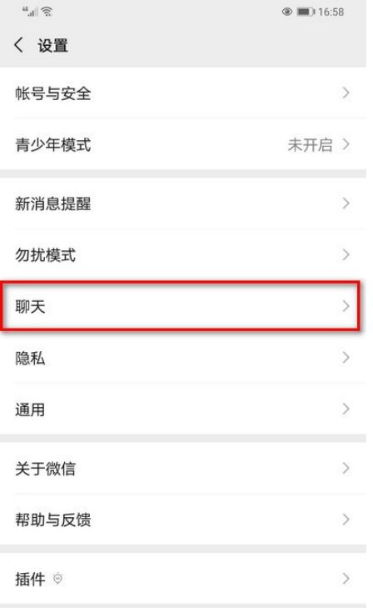The height and width of the screenshot is (608, 373).
Task: Tap the cellular signal strength icon
Action: pyautogui.click(x=31, y=12)
